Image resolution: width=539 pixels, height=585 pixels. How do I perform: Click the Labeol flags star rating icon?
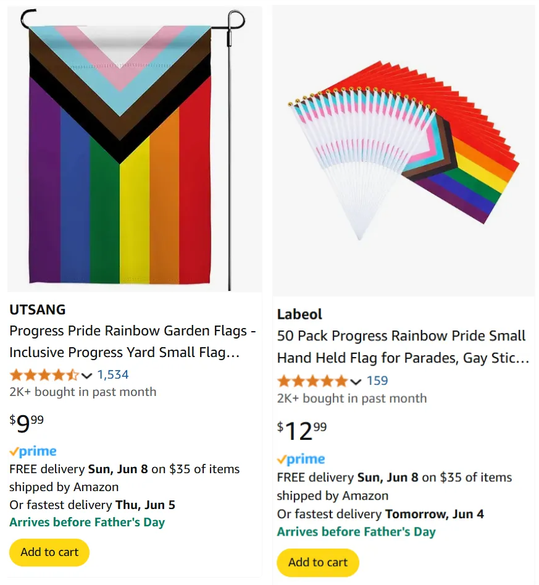312,381
